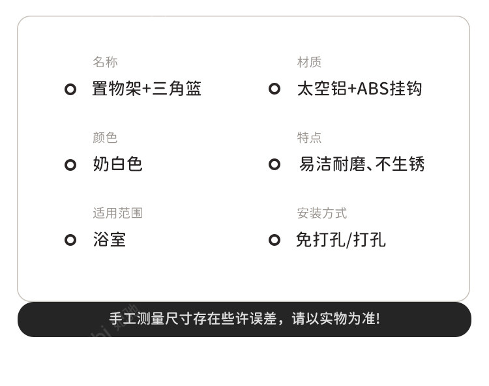
Task: Click the 材质 heading label
Action: [x=309, y=62]
